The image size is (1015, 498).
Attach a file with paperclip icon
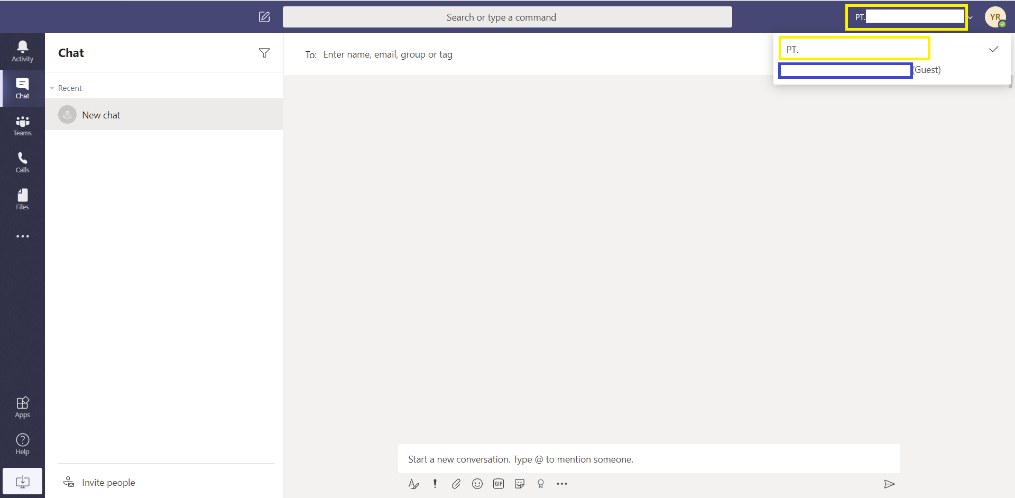(x=456, y=484)
